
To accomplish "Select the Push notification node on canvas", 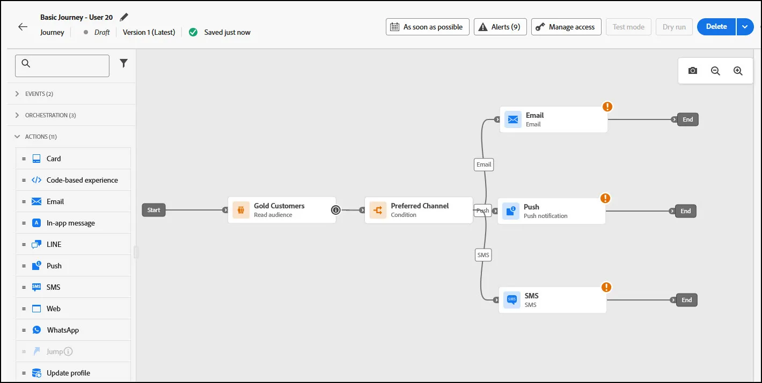I will (552, 211).
